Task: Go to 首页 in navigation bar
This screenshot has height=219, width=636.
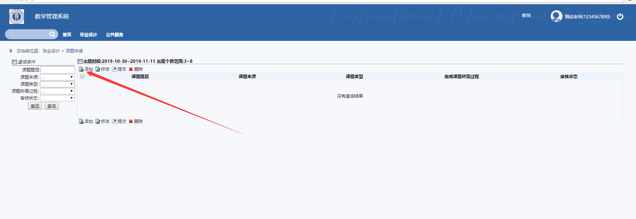Action: click(x=67, y=35)
